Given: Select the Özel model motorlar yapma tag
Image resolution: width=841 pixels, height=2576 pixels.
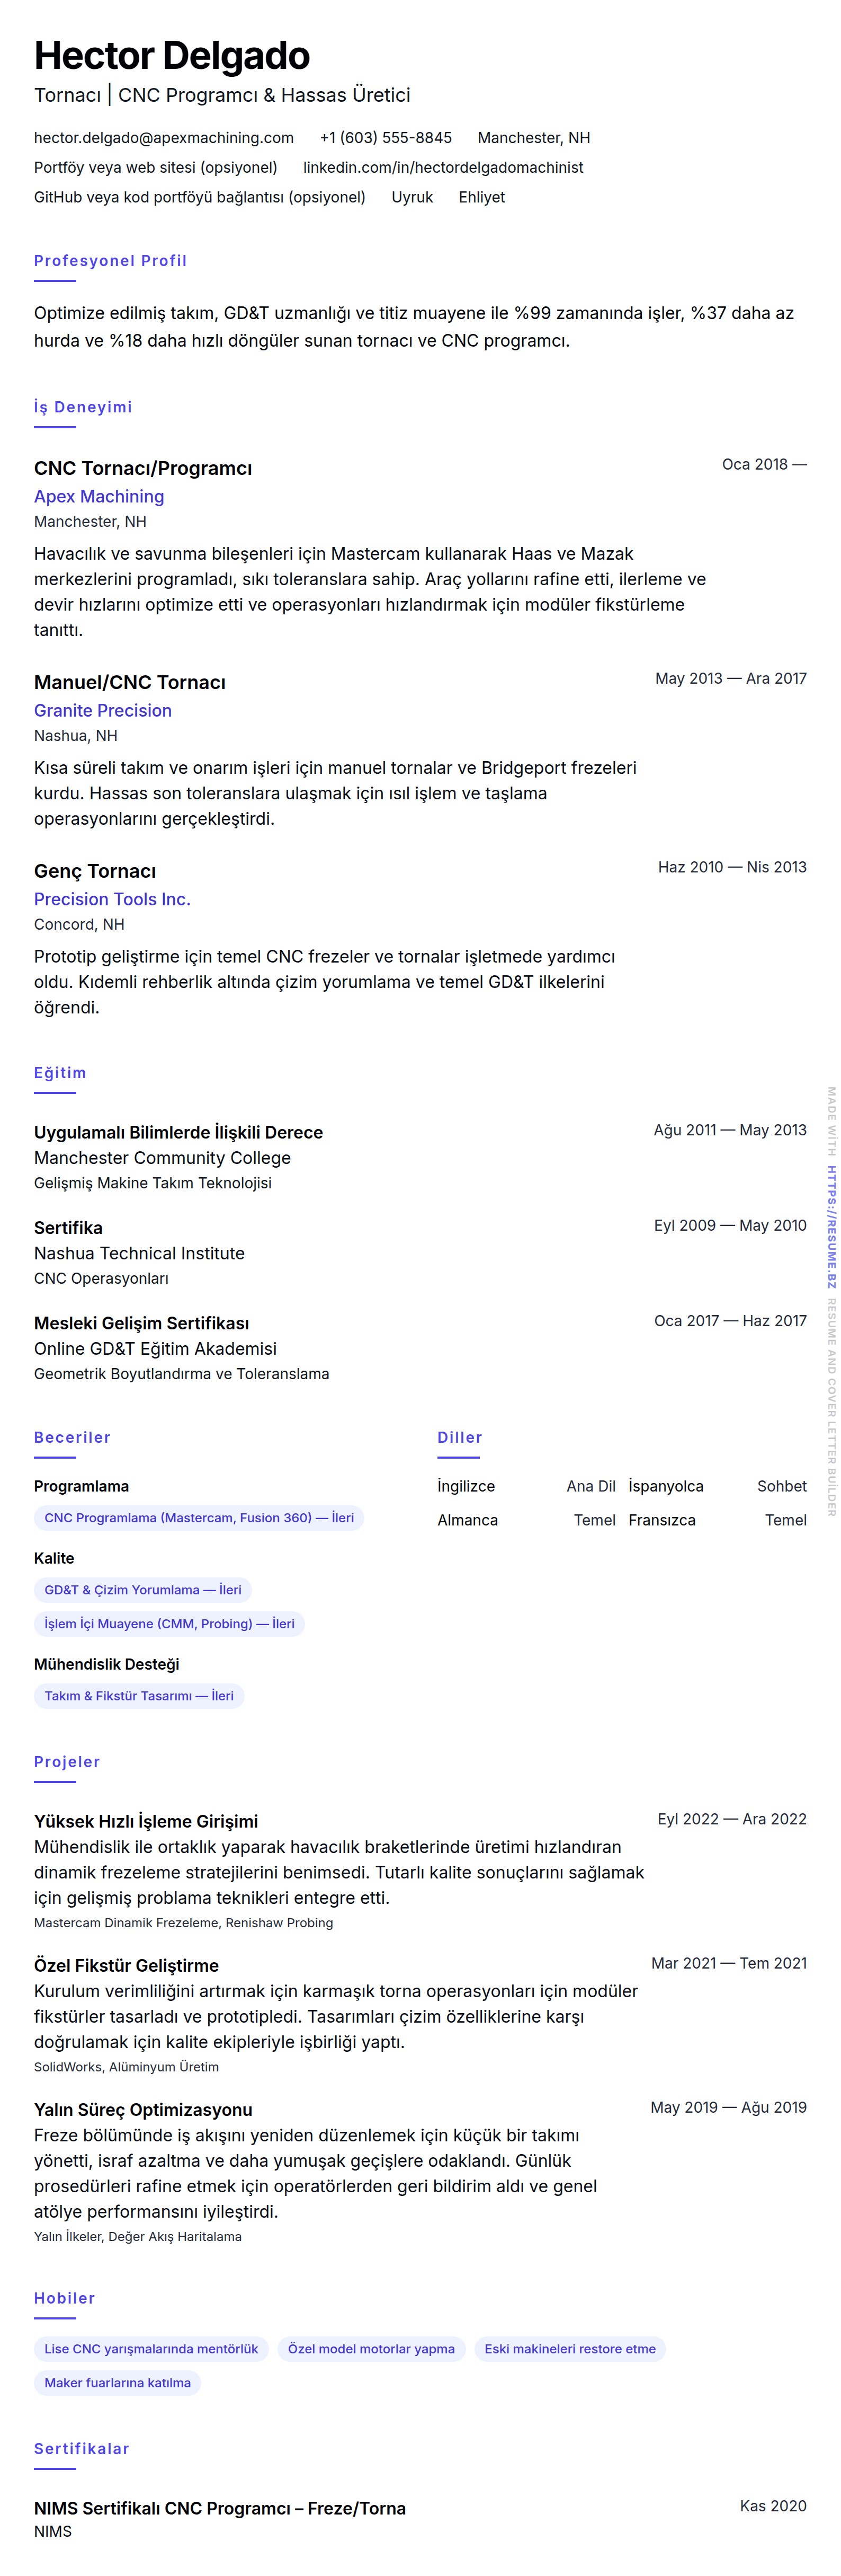Looking at the screenshot, I should coord(371,2349).
